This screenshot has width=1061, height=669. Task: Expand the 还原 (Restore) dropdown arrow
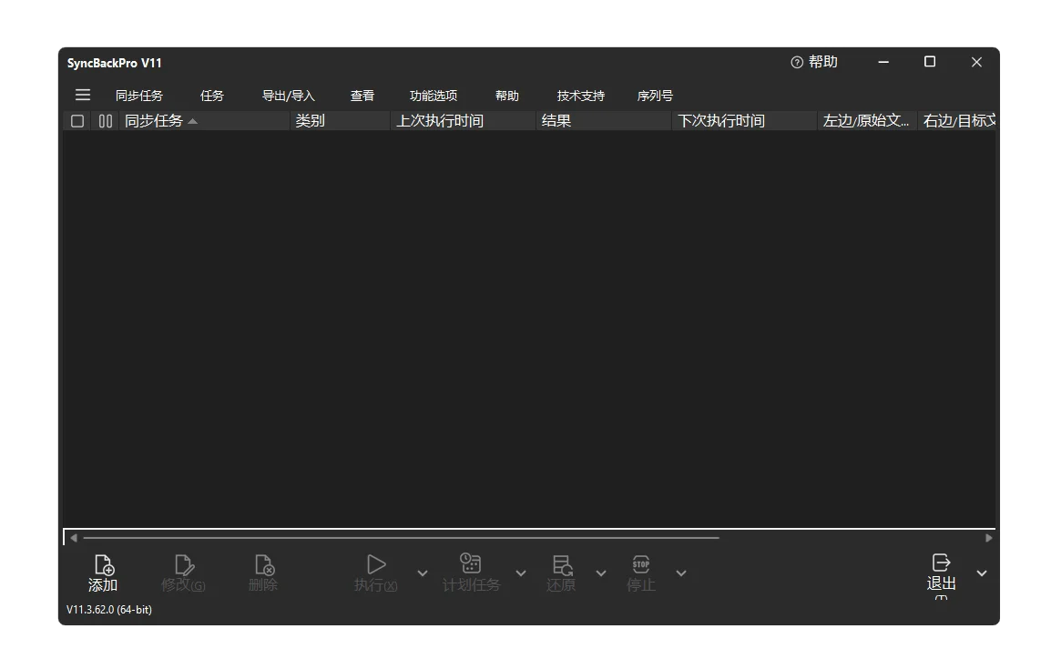[601, 573]
